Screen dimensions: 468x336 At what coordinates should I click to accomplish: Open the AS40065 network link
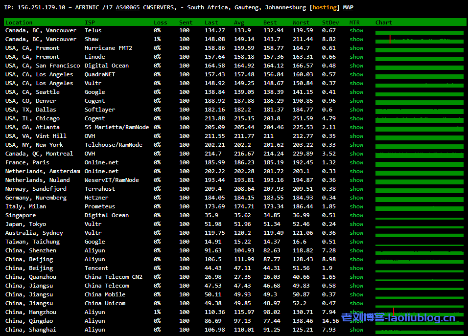tap(127, 7)
